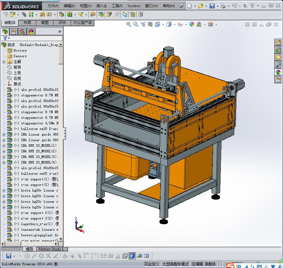Expand the first INA linear guide 360 node
Screen dimensions: 283x268
[4, 135]
